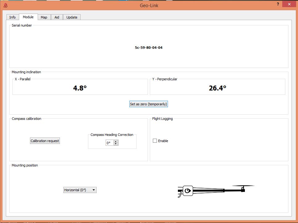298x223 pixels.
Task: Enable the Flight Logging checkbox
Action: [155, 141]
